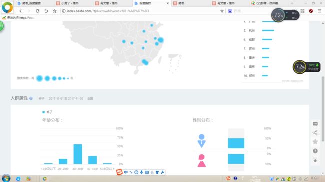Click the 无法访问 bookmark in bookmarks bar
This screenshot has width=325, height=182.
click(18, 18)
